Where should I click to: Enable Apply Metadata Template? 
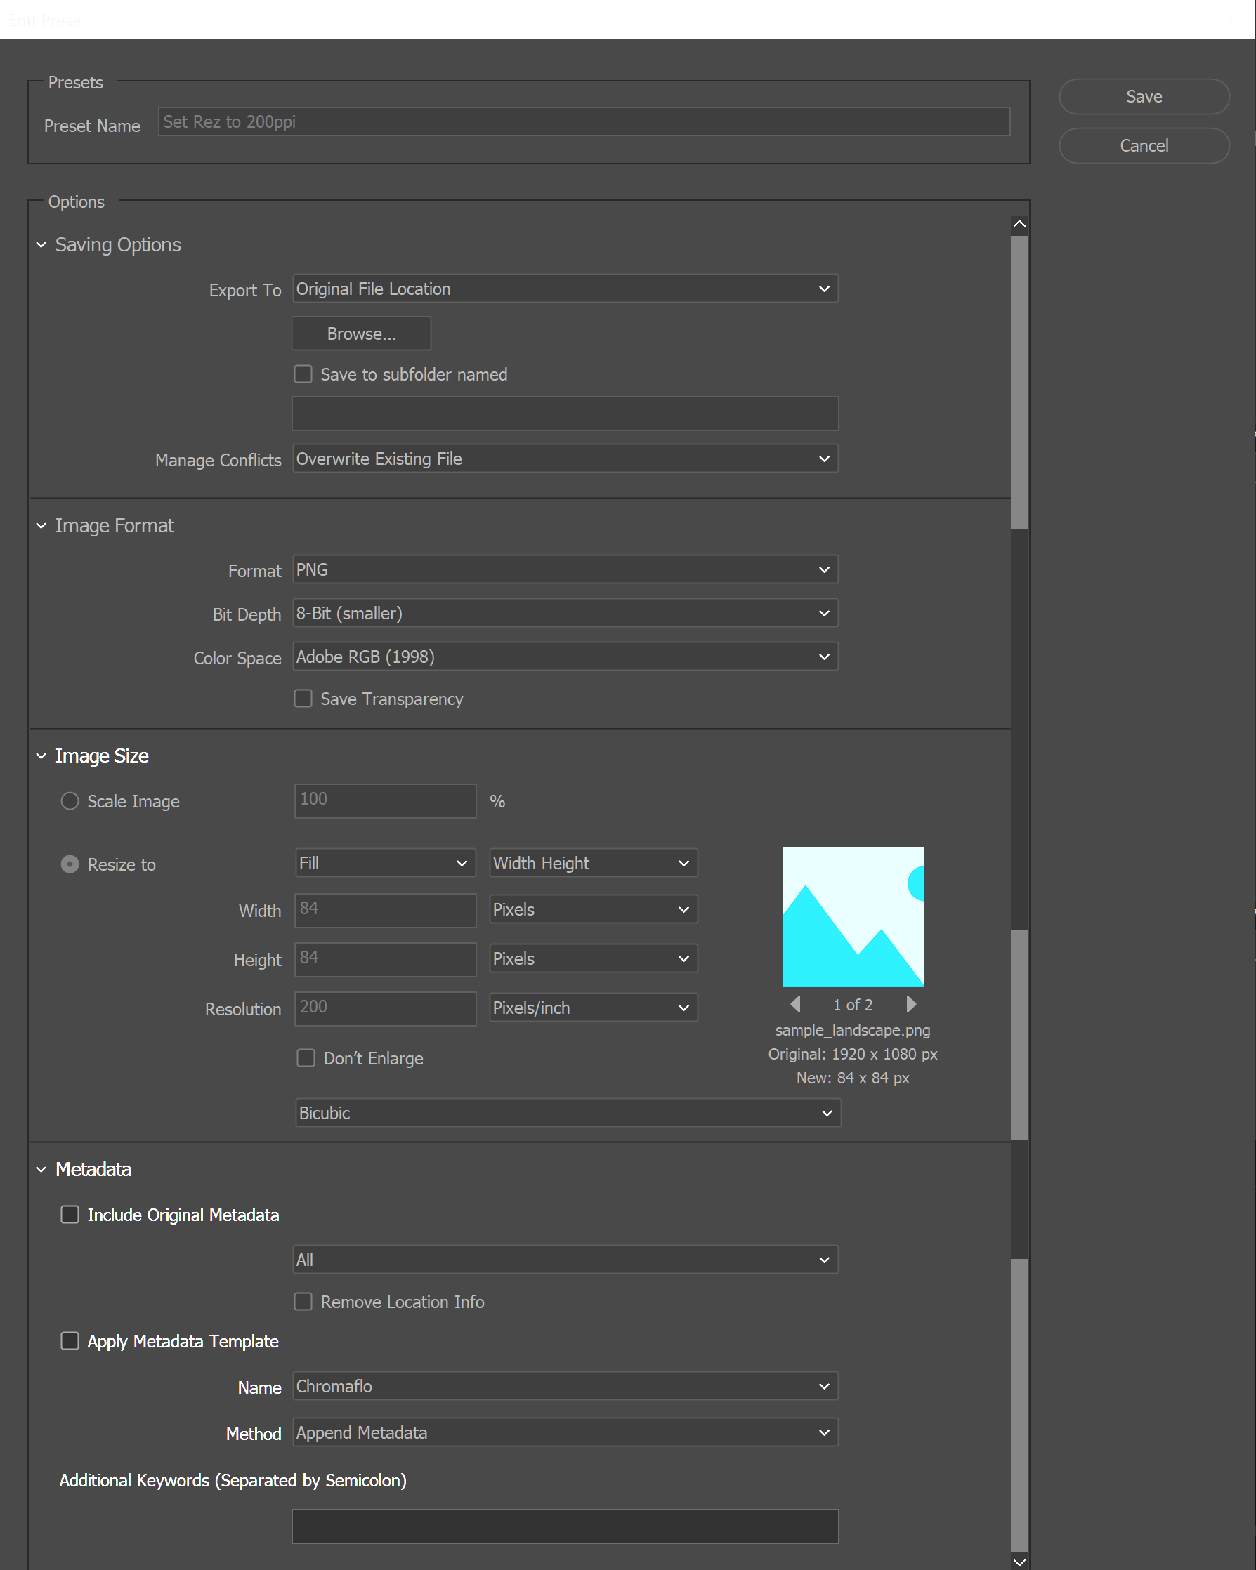tap(70, 1340)
